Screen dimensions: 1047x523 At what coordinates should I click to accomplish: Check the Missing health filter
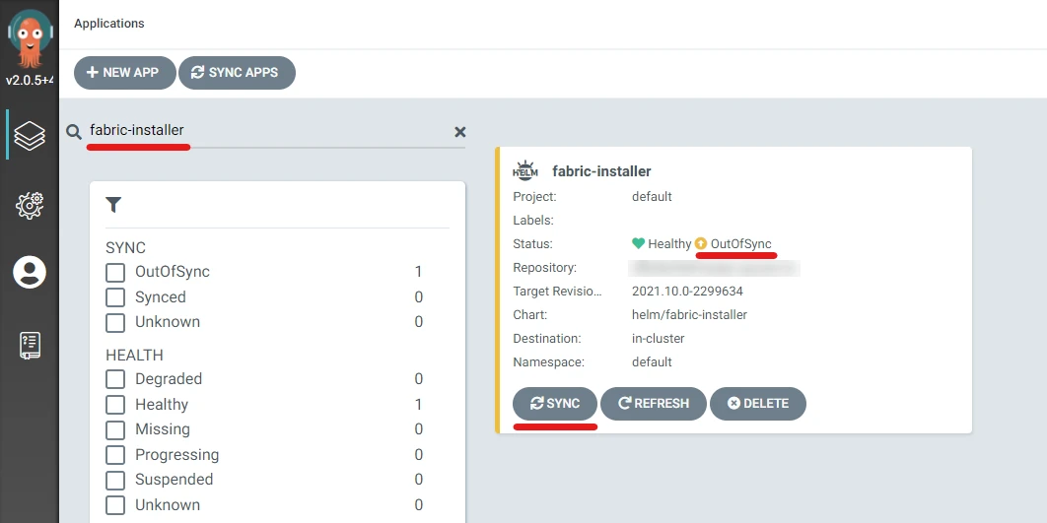115,429
